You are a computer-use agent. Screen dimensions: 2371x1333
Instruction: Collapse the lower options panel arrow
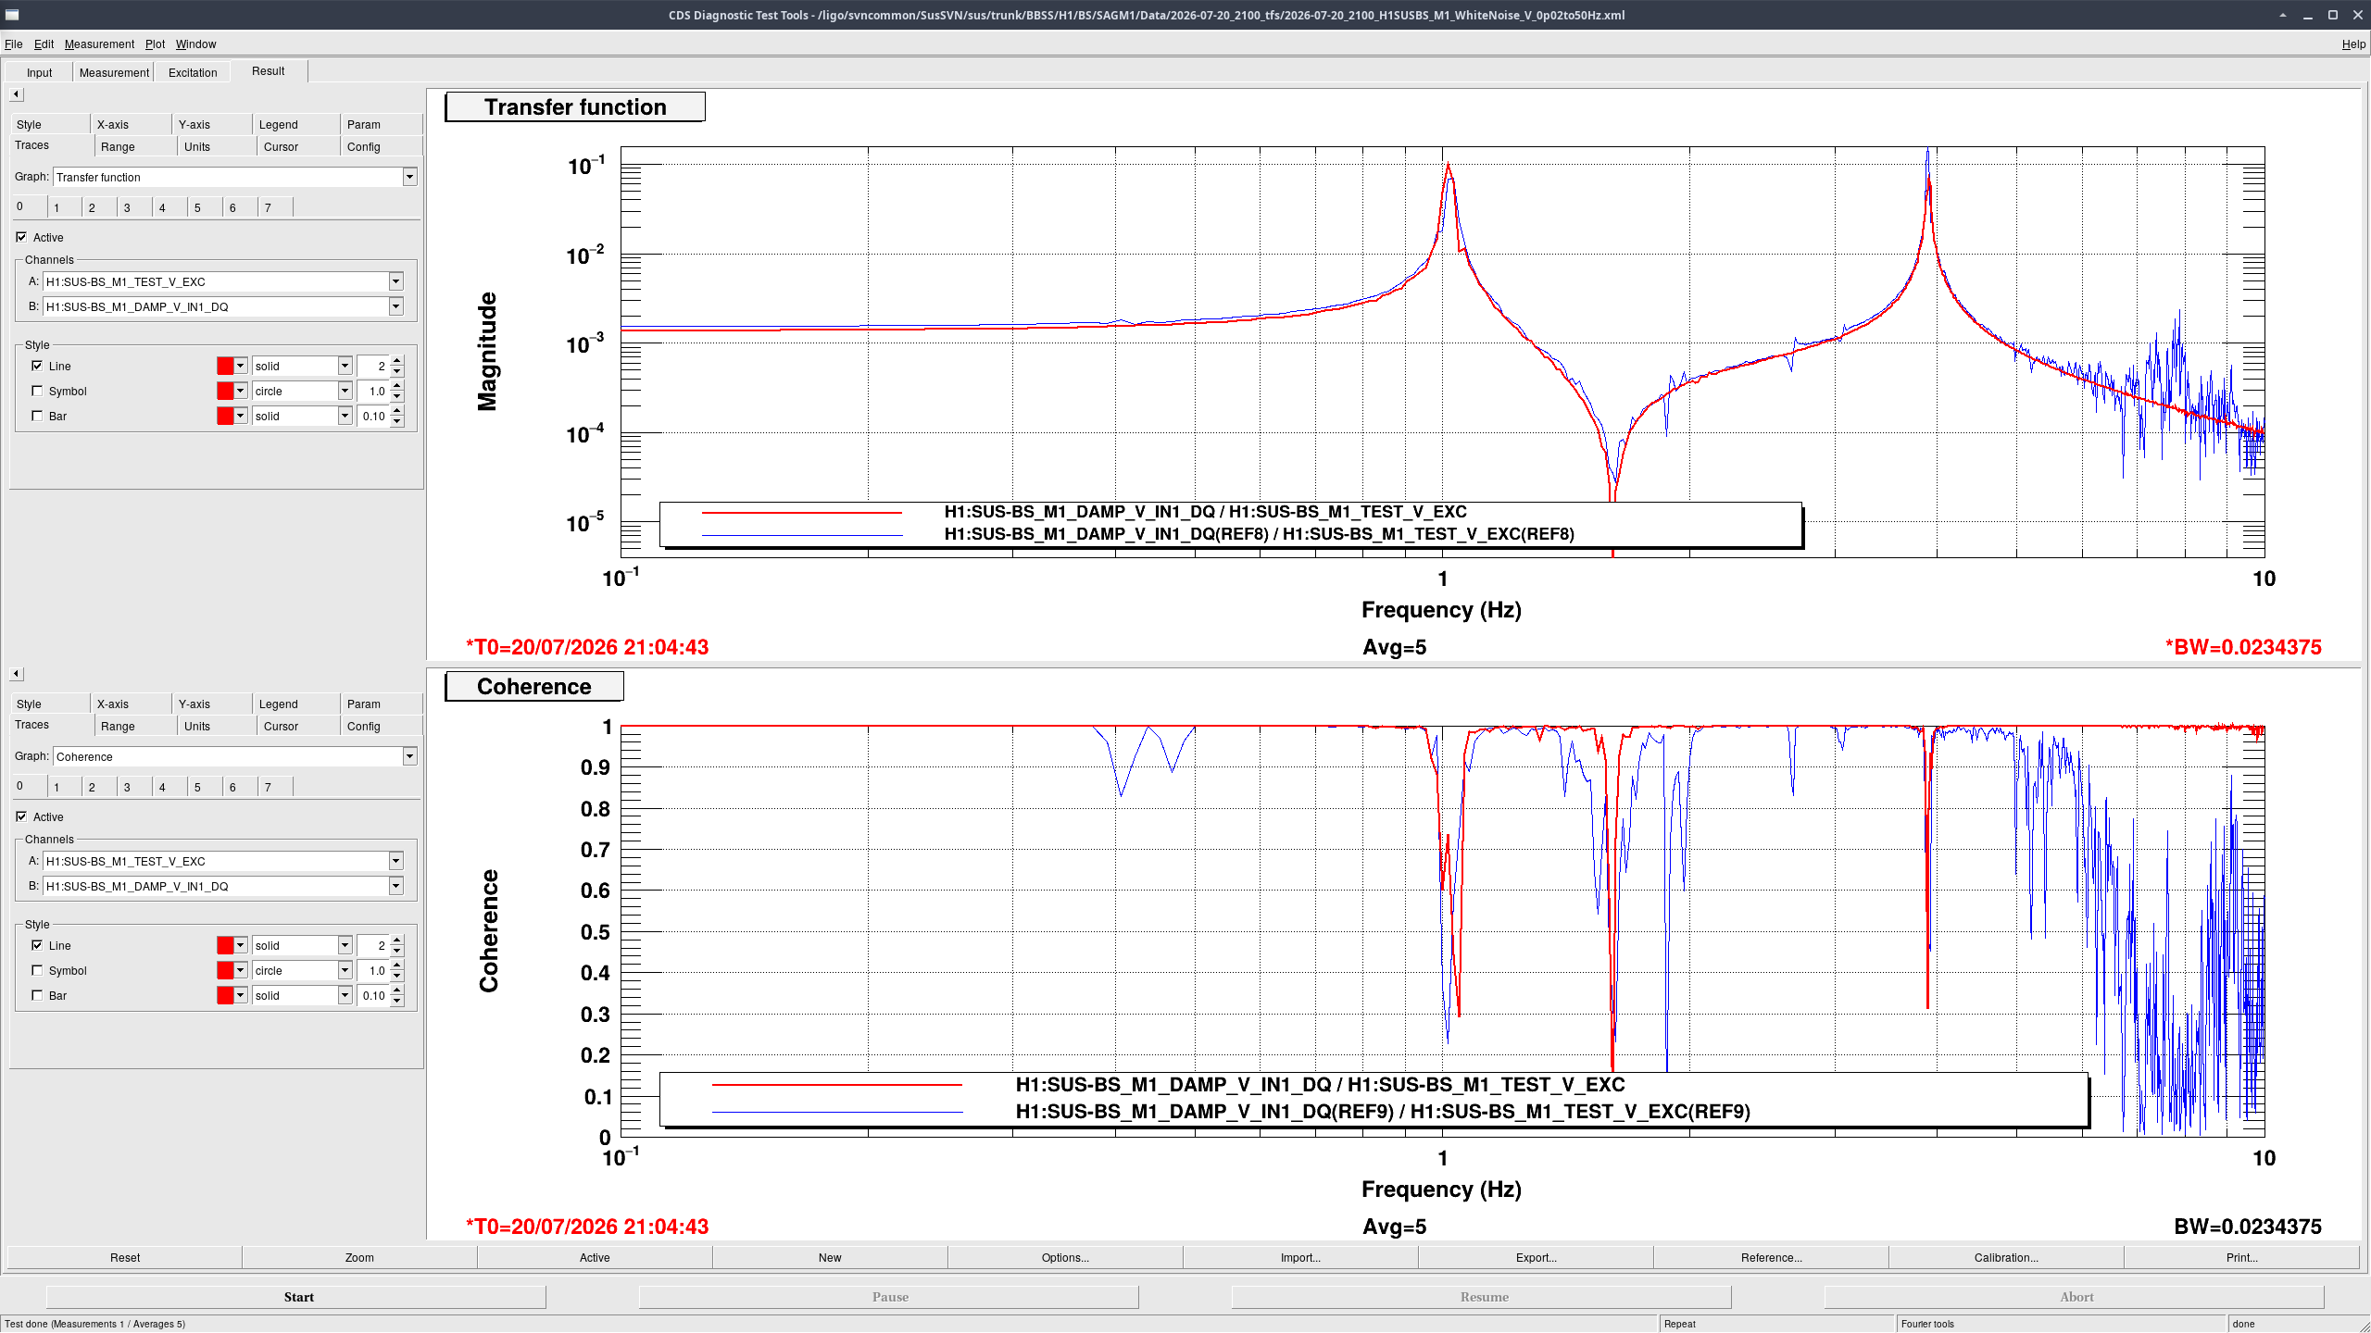pyautogui.click(x=16, y=674)
